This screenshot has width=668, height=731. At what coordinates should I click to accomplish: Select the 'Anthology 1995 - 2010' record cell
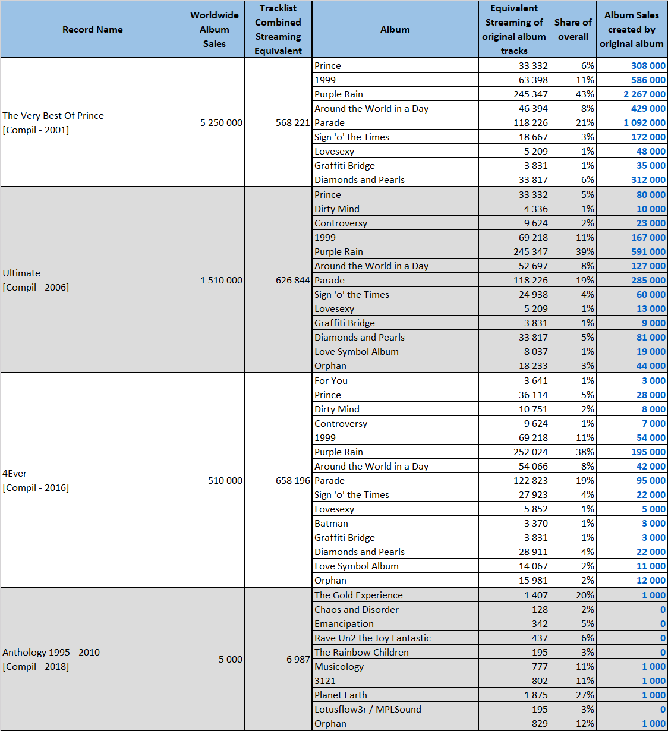point(93,659)
